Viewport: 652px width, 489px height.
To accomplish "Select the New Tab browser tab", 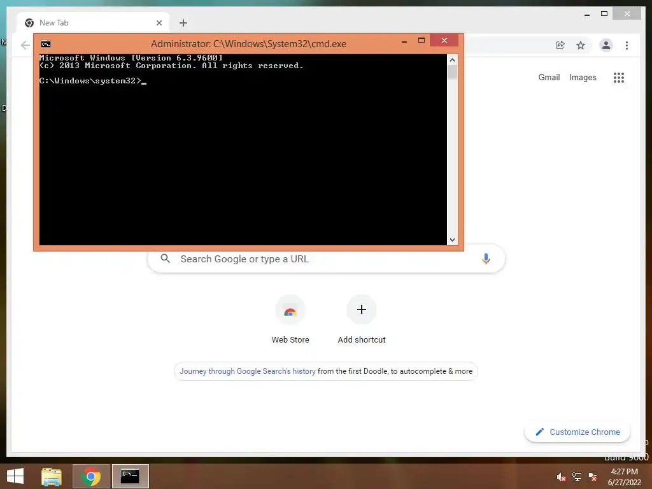I will pyautogui.click(x=93, y=23).
